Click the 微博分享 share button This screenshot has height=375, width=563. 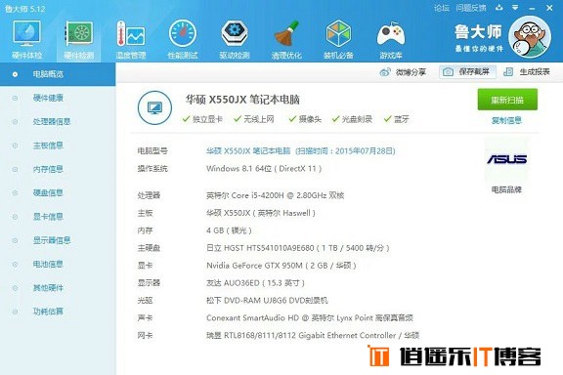tap(403, 72)
